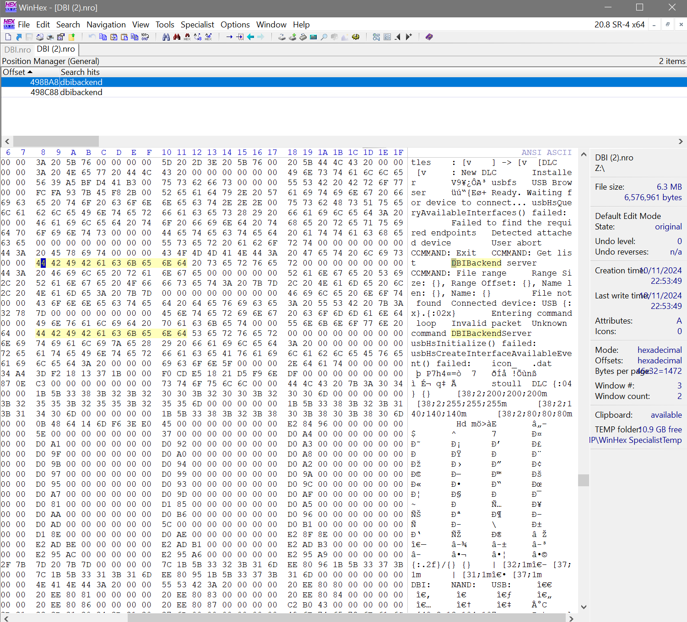Open the Help menu
The height and width of the screenshot is (622, 687).
301,25
